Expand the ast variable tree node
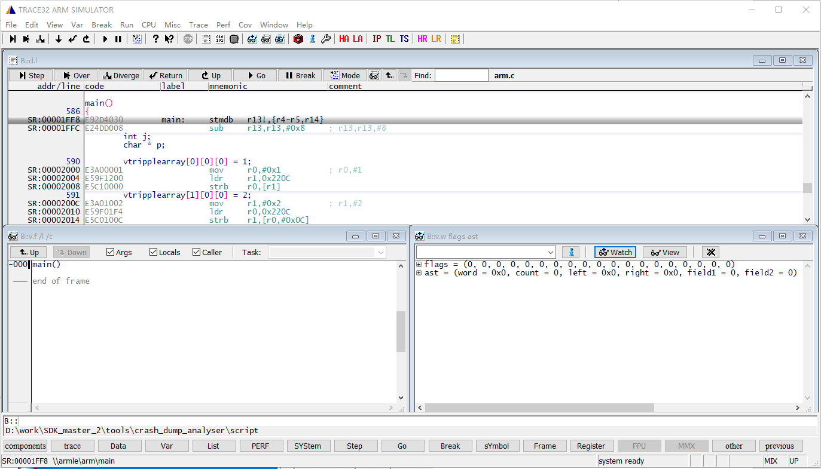 click(419, 273)
